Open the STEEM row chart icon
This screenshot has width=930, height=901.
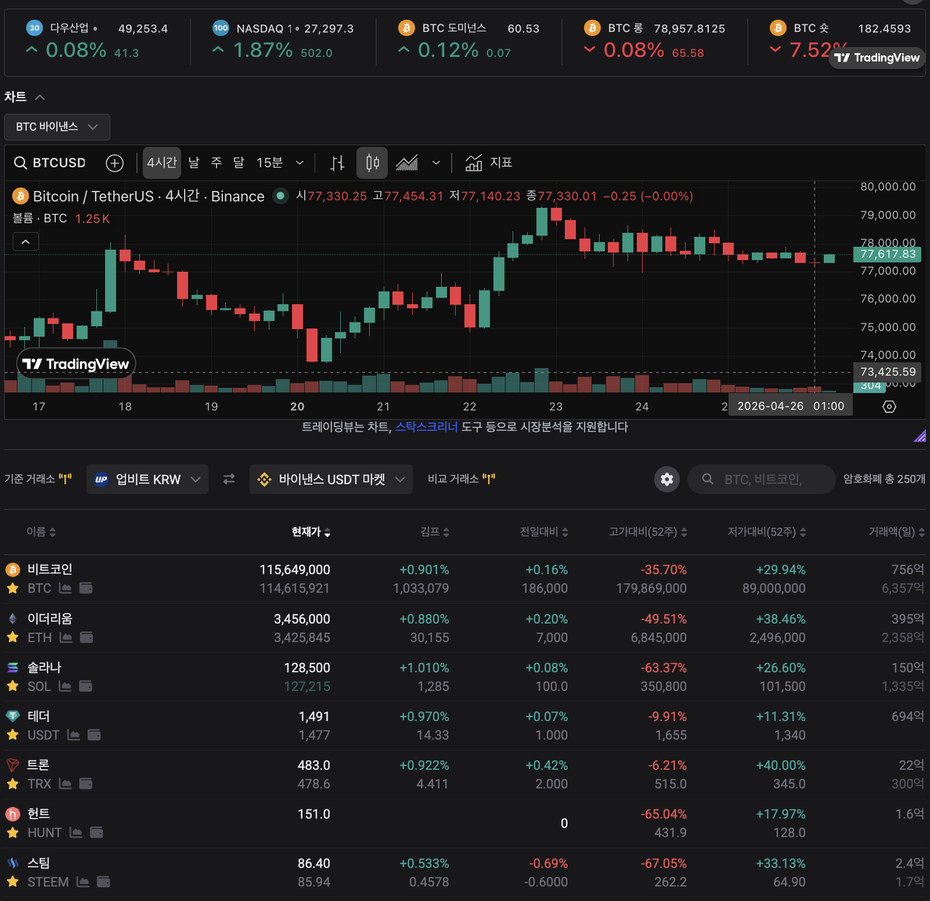click(83, 882)
